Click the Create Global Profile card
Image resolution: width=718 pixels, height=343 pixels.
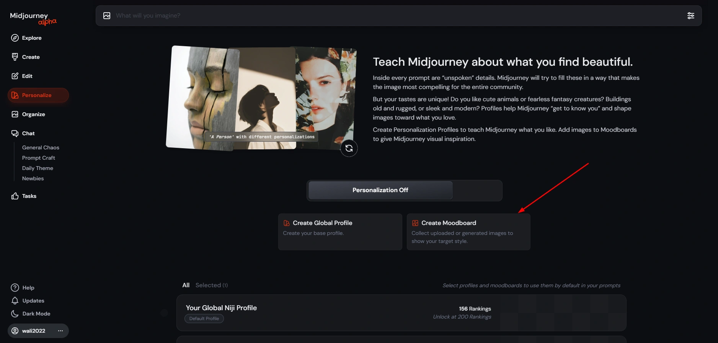click(x=340, y=232)
